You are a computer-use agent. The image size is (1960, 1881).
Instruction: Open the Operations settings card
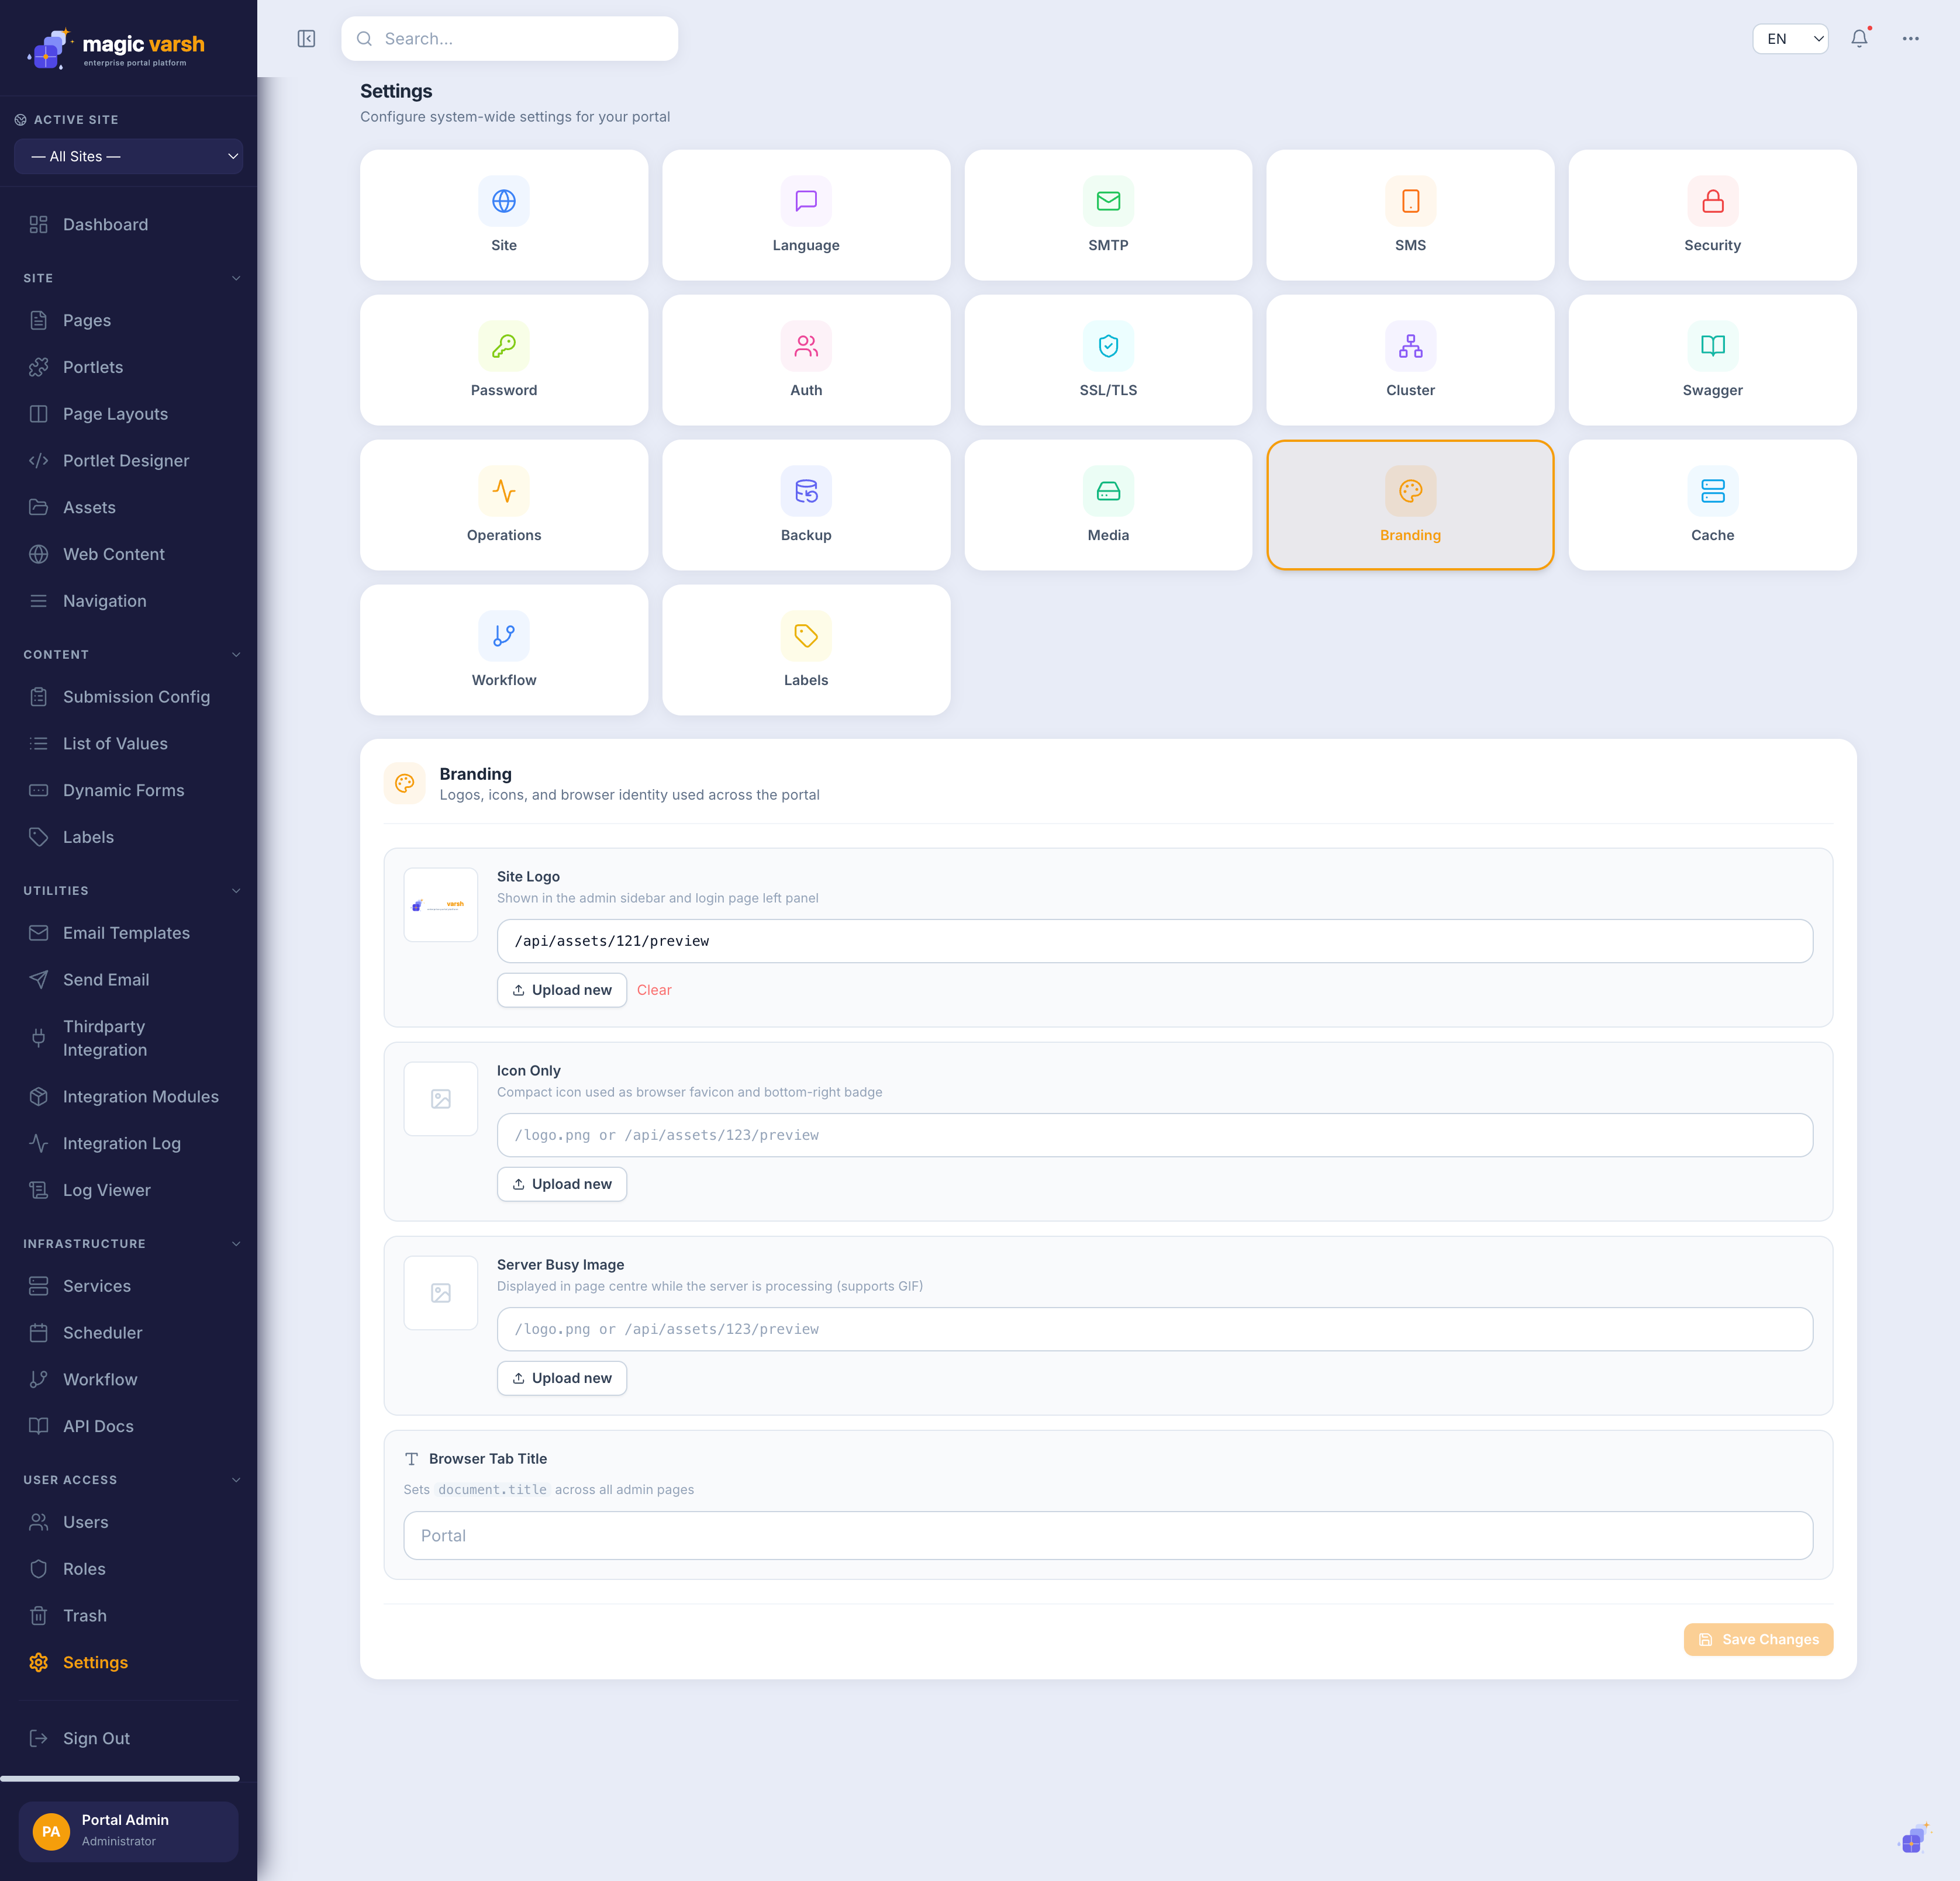click(x=504, y=504)
